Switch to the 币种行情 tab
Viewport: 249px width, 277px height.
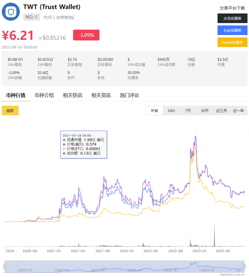pyautogui.click(x=16, y=95)
